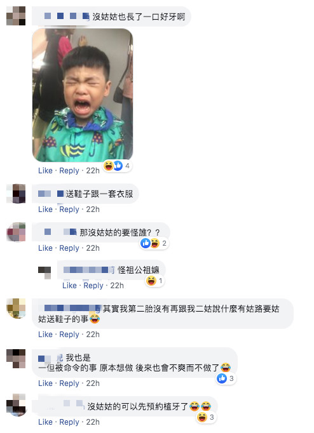Reply to the 其實我第二胎 comment

click(x=69, y=335)
